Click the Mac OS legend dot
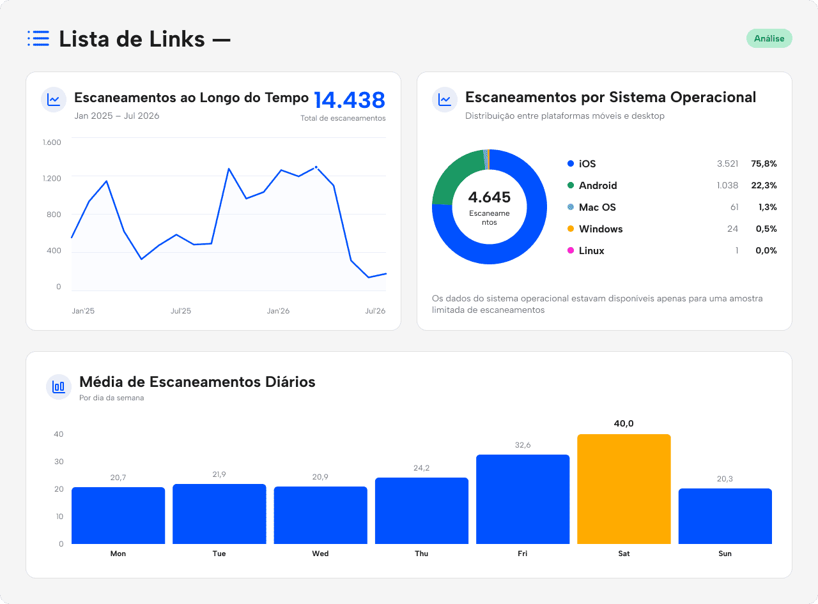The image size is (818, 604). 571,207
